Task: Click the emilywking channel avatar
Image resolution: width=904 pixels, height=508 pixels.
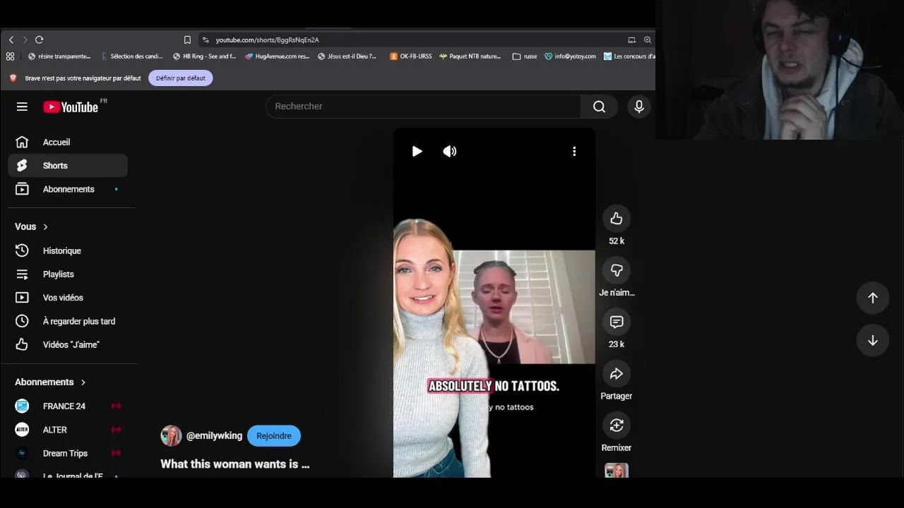Action: [x=171, y=436]
